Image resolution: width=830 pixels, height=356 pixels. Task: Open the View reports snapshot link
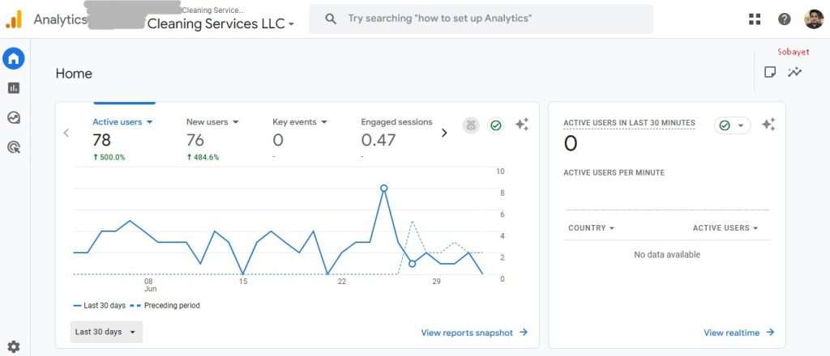[x=474, y=333]
